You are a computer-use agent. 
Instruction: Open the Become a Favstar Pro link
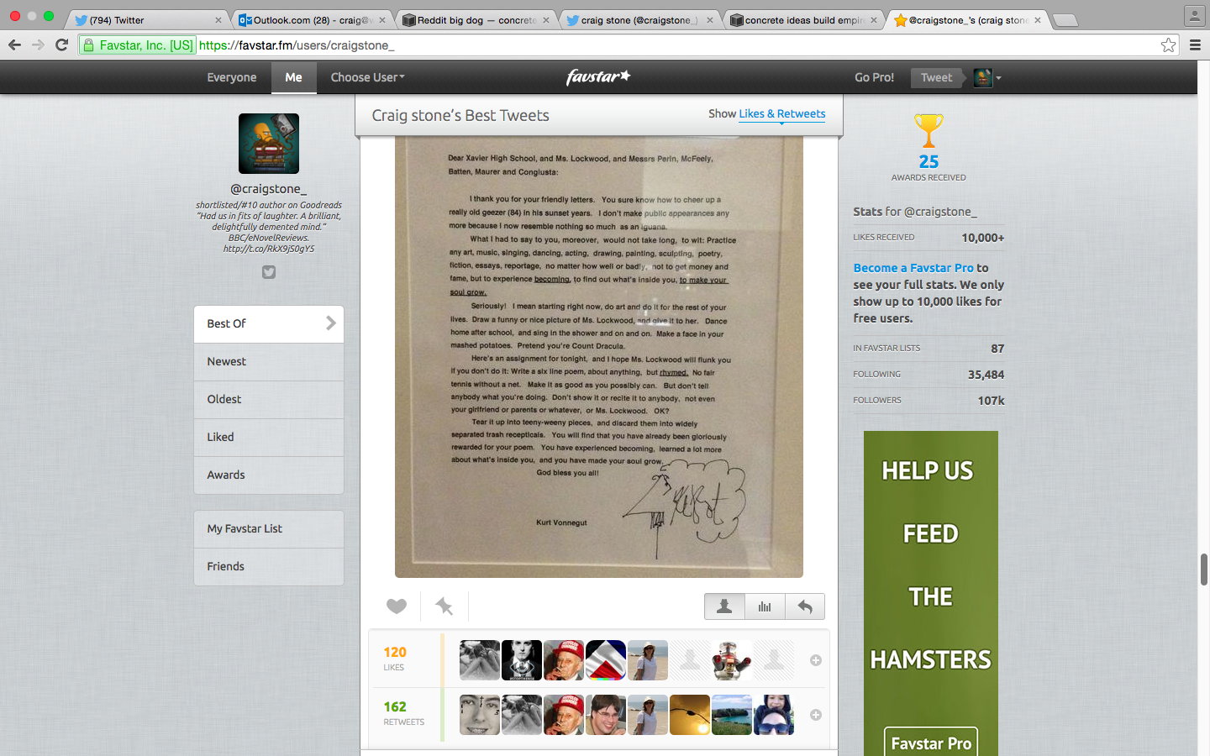(913, 268)
